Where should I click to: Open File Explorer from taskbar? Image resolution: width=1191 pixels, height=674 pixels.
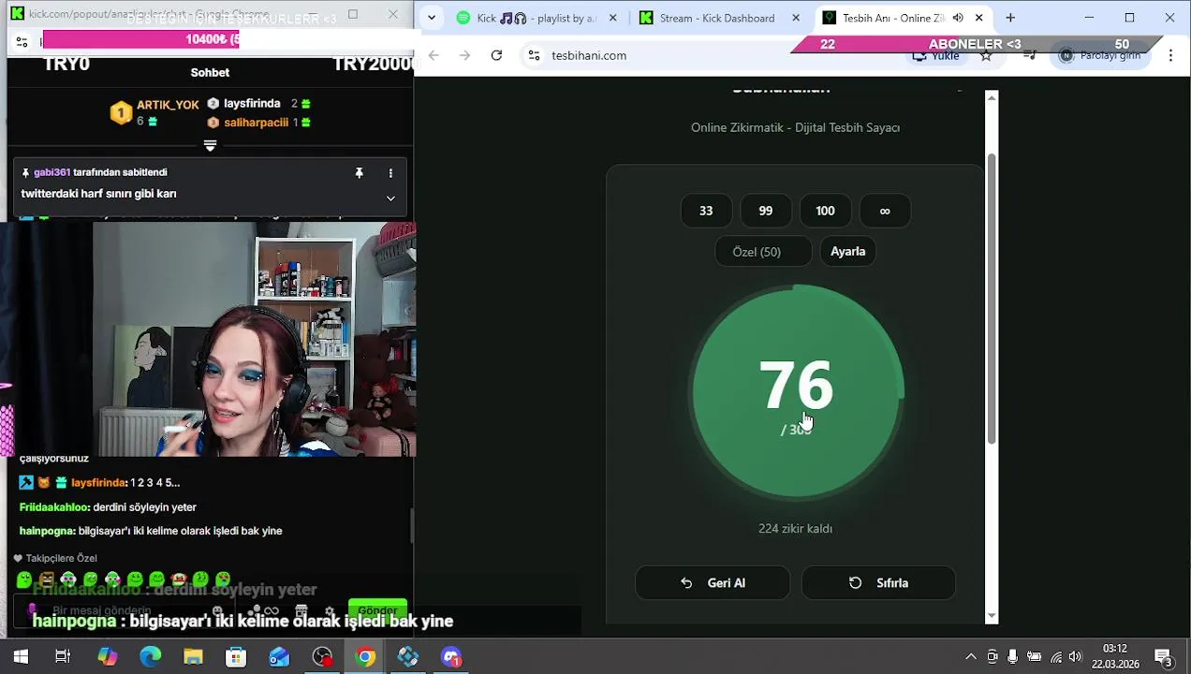click(x=193, y=657)
